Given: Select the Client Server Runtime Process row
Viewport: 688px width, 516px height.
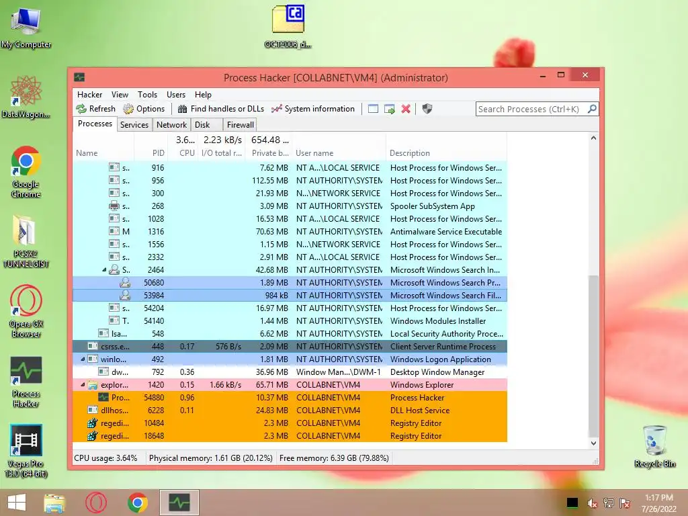Looking at the screenshot, I should click(290, 347).
